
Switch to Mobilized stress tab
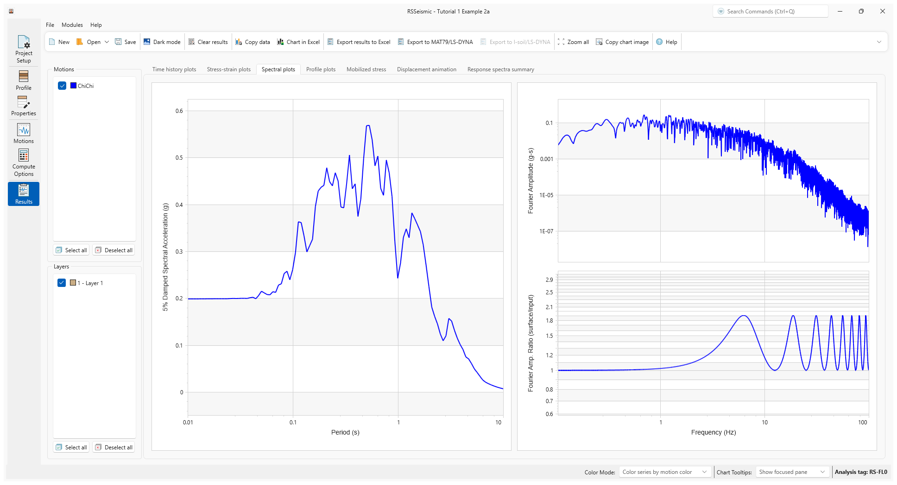click(x=366, y=69)
